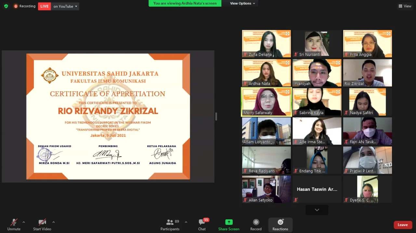The image size is (416, 233).
Task: Select Ardhia Nata's video tile
Action: 266,73
